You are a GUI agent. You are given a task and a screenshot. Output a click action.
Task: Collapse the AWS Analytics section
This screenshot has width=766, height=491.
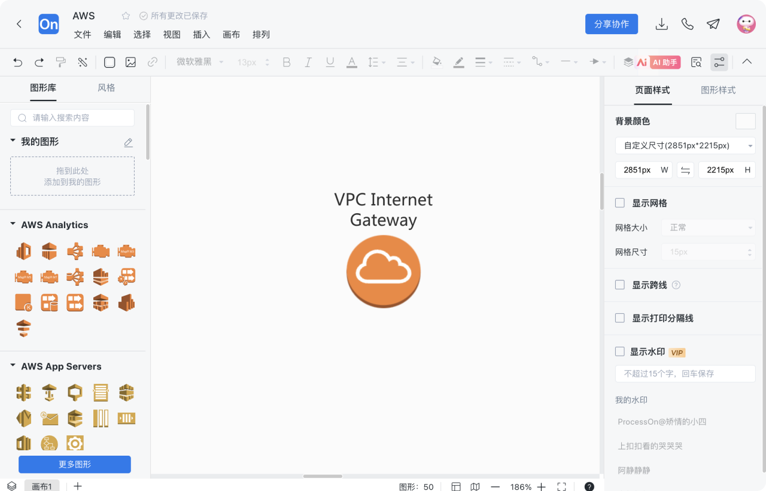[x=13, y=225]
